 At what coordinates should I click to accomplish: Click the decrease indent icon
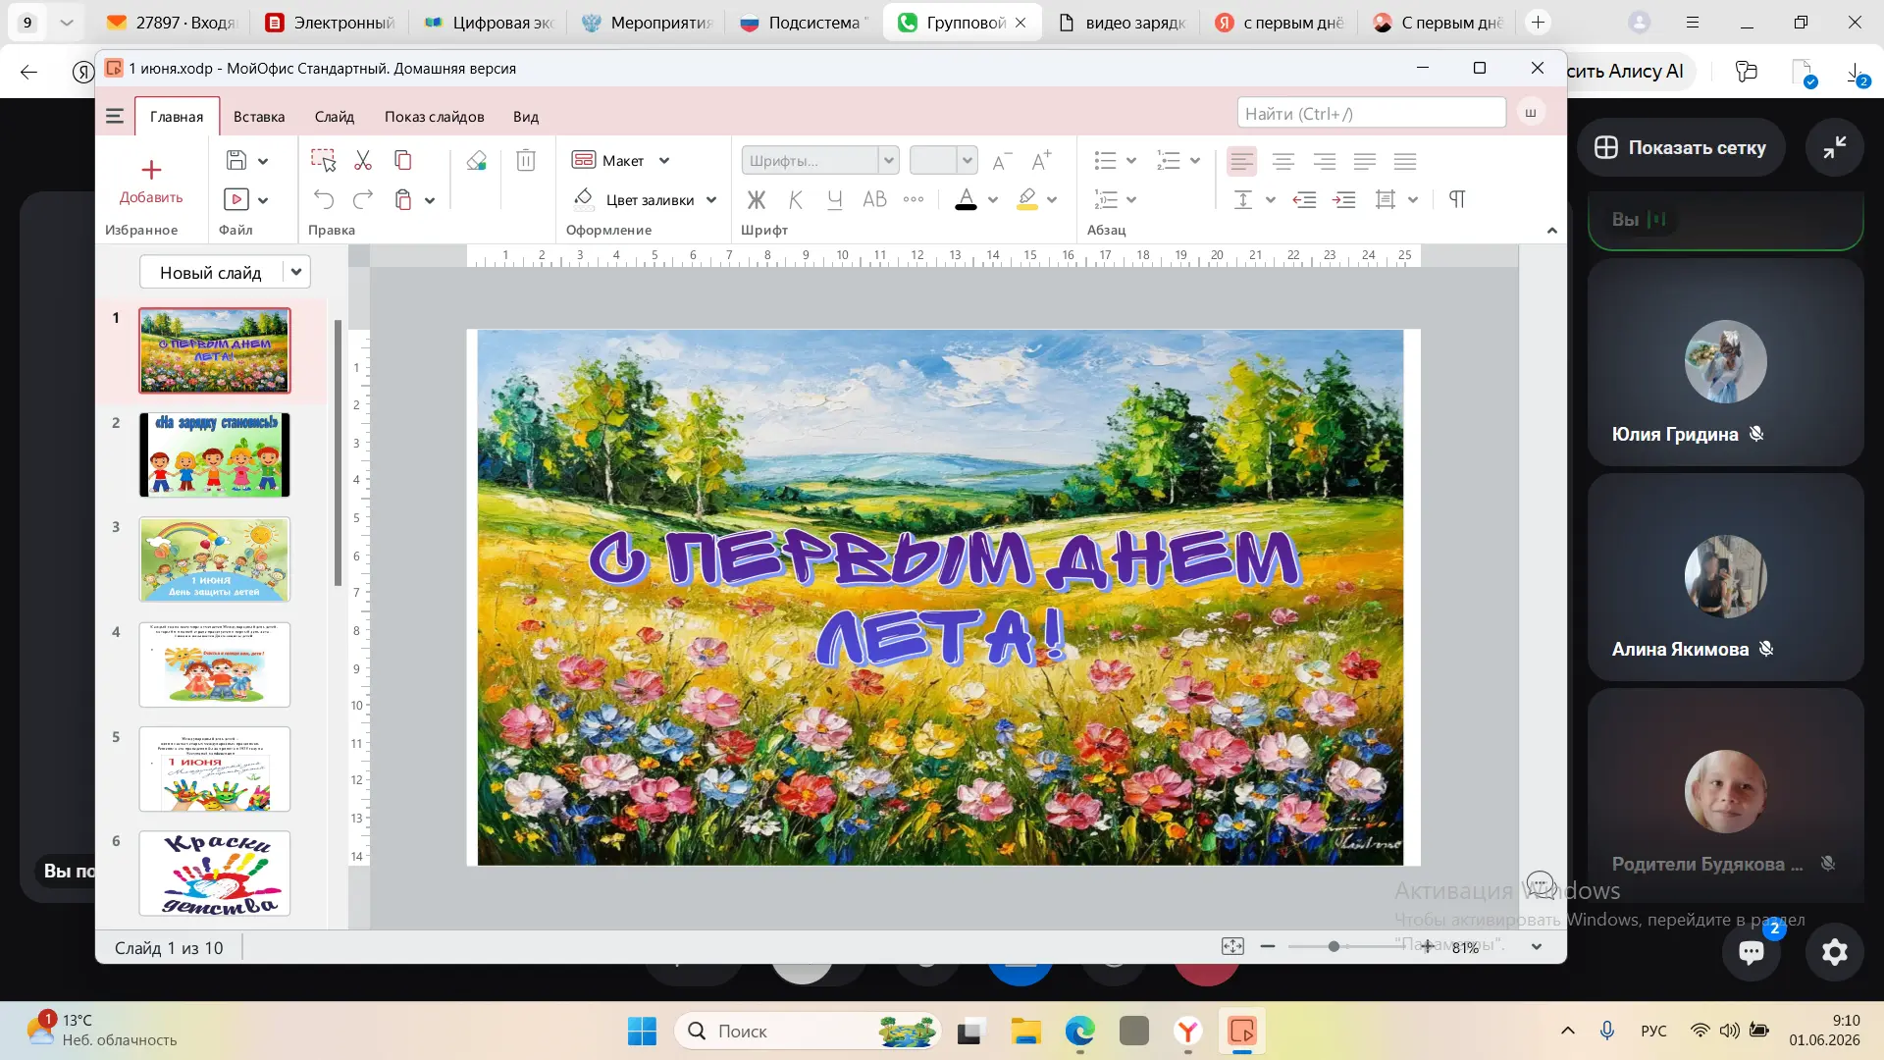tap(1304, 200)
